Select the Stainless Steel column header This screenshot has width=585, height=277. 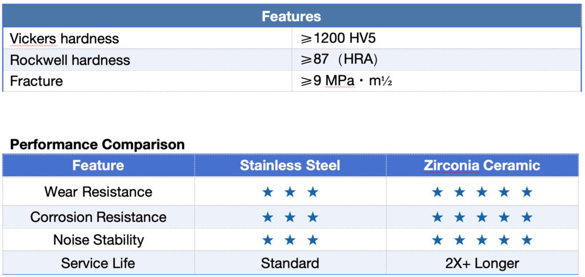click(290, 165)
